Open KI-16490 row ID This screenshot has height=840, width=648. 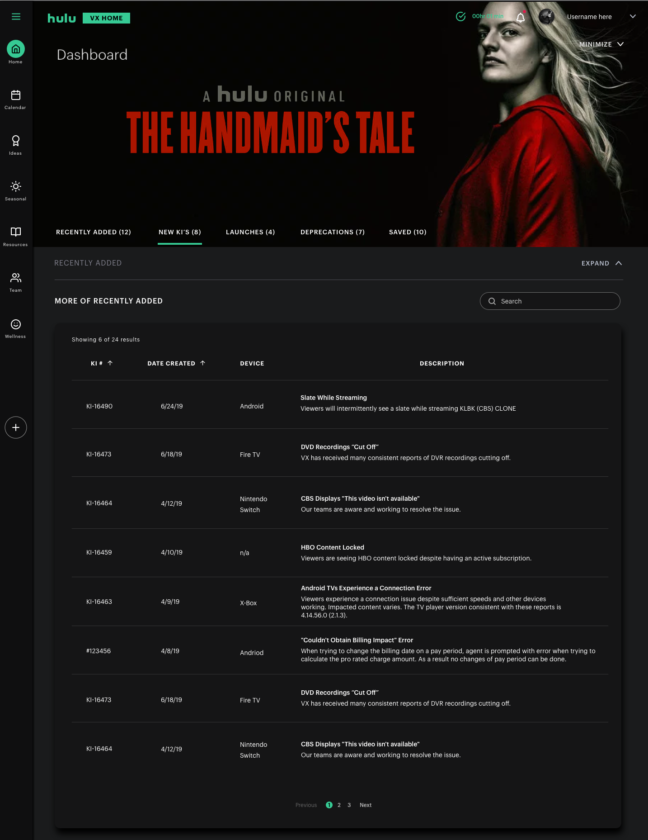(x=99, y=406)
